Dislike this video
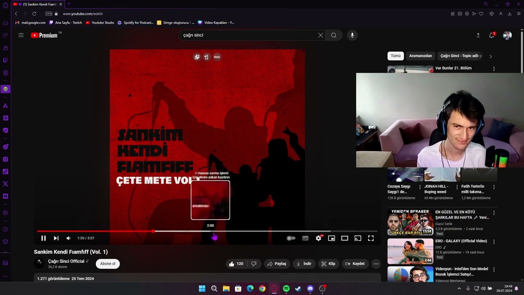Image resolution: width=524 pixels, height=295 pixels. point(254,264)
